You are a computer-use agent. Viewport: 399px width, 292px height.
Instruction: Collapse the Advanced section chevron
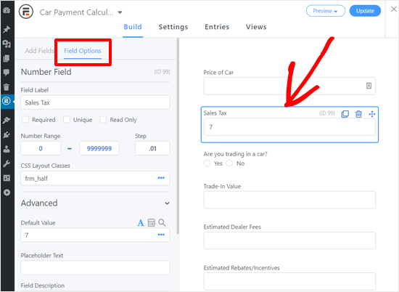167,203
